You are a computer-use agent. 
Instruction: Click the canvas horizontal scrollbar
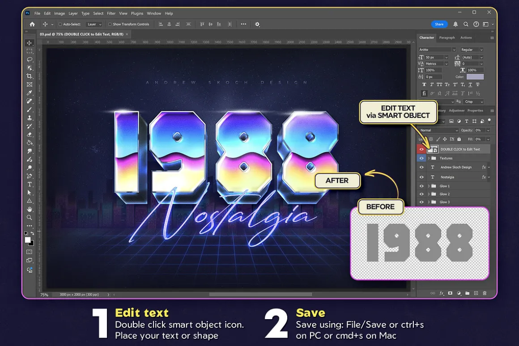(260, 295)
